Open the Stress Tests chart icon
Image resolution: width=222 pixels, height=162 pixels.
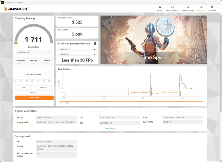188,7
